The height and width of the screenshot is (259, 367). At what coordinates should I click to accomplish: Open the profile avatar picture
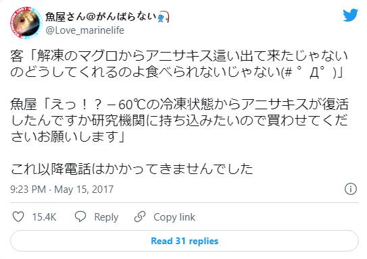26,23
